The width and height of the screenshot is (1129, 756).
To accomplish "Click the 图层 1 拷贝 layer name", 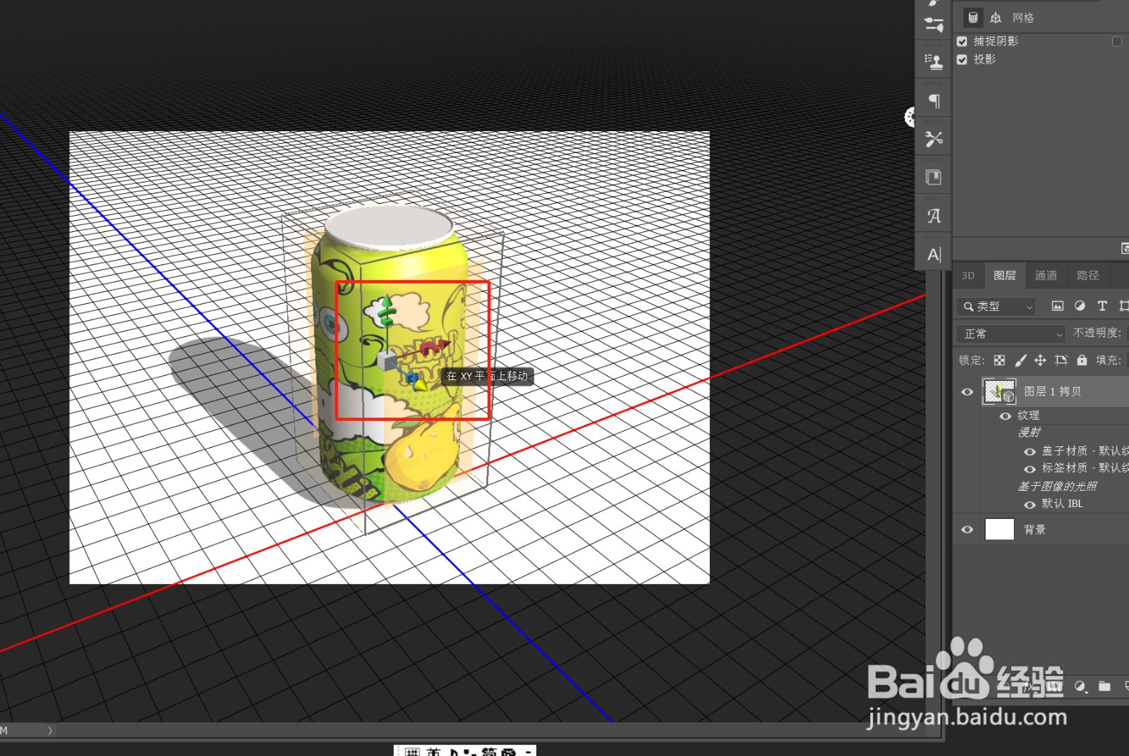I will (1052, 391).
